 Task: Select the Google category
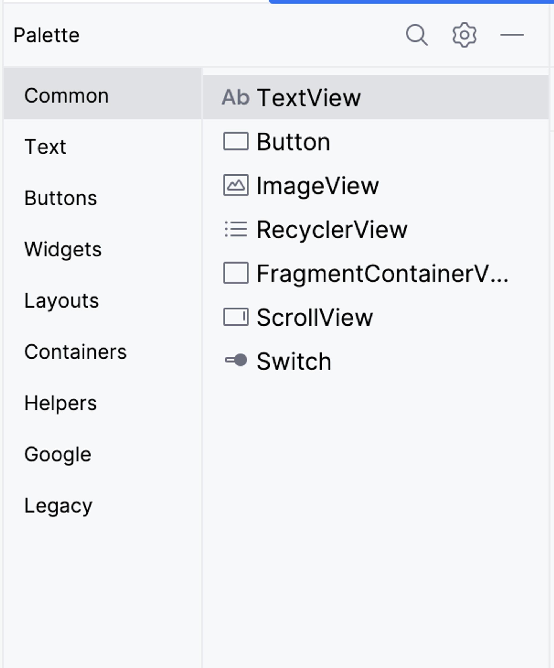58,454
